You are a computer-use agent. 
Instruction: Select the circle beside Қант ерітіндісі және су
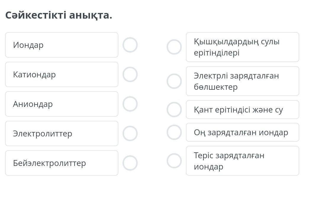coord(174,110)
